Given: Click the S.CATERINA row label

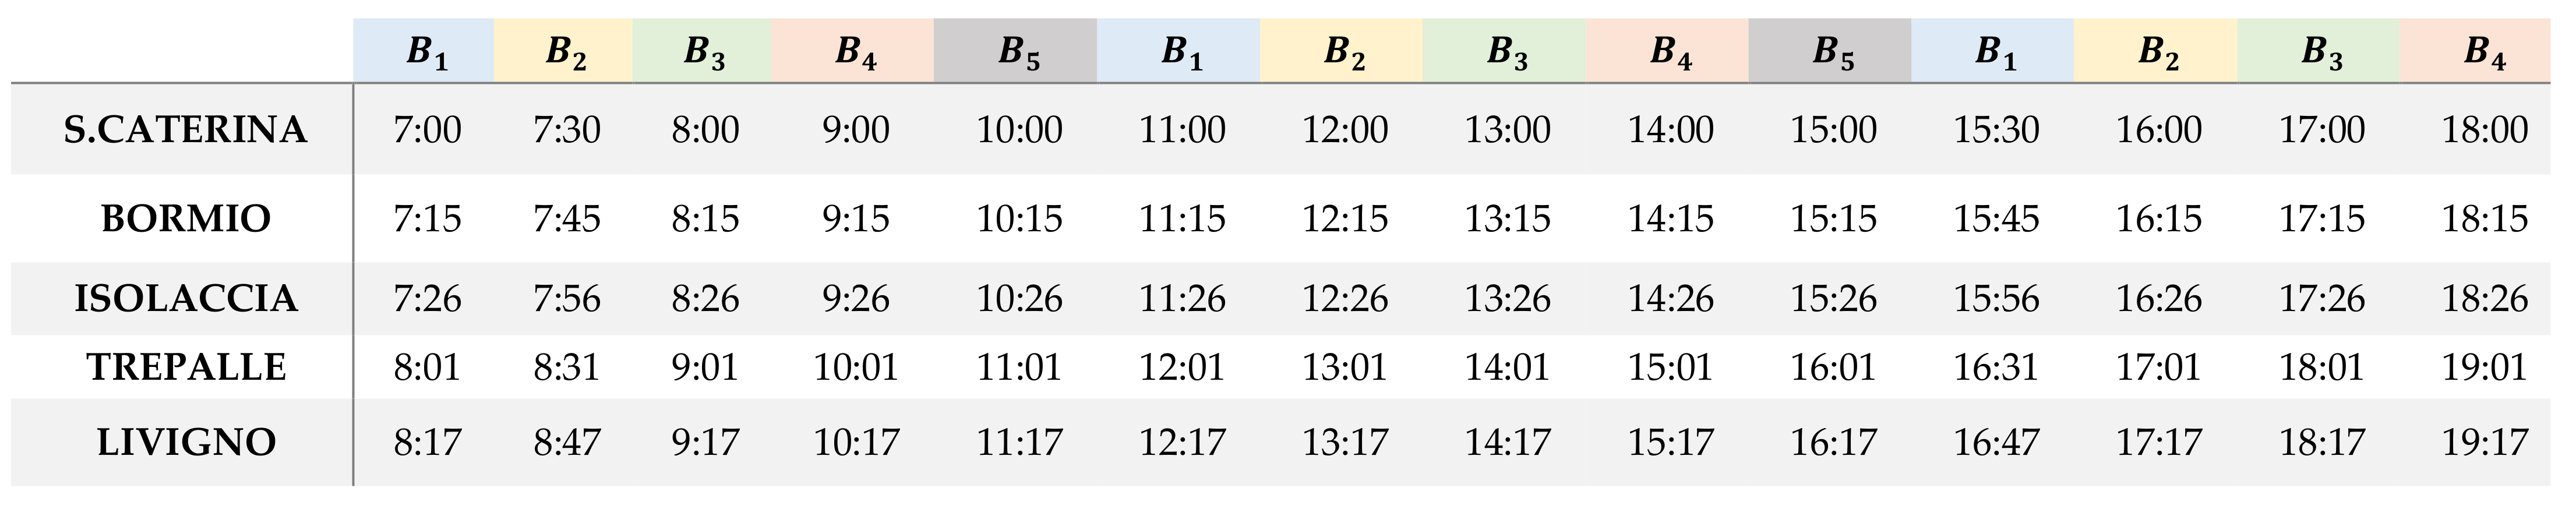Looking at the screenshot, I should point(185,130).
